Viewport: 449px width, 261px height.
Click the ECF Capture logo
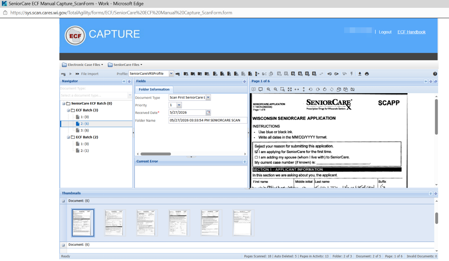tap(75, 36)
